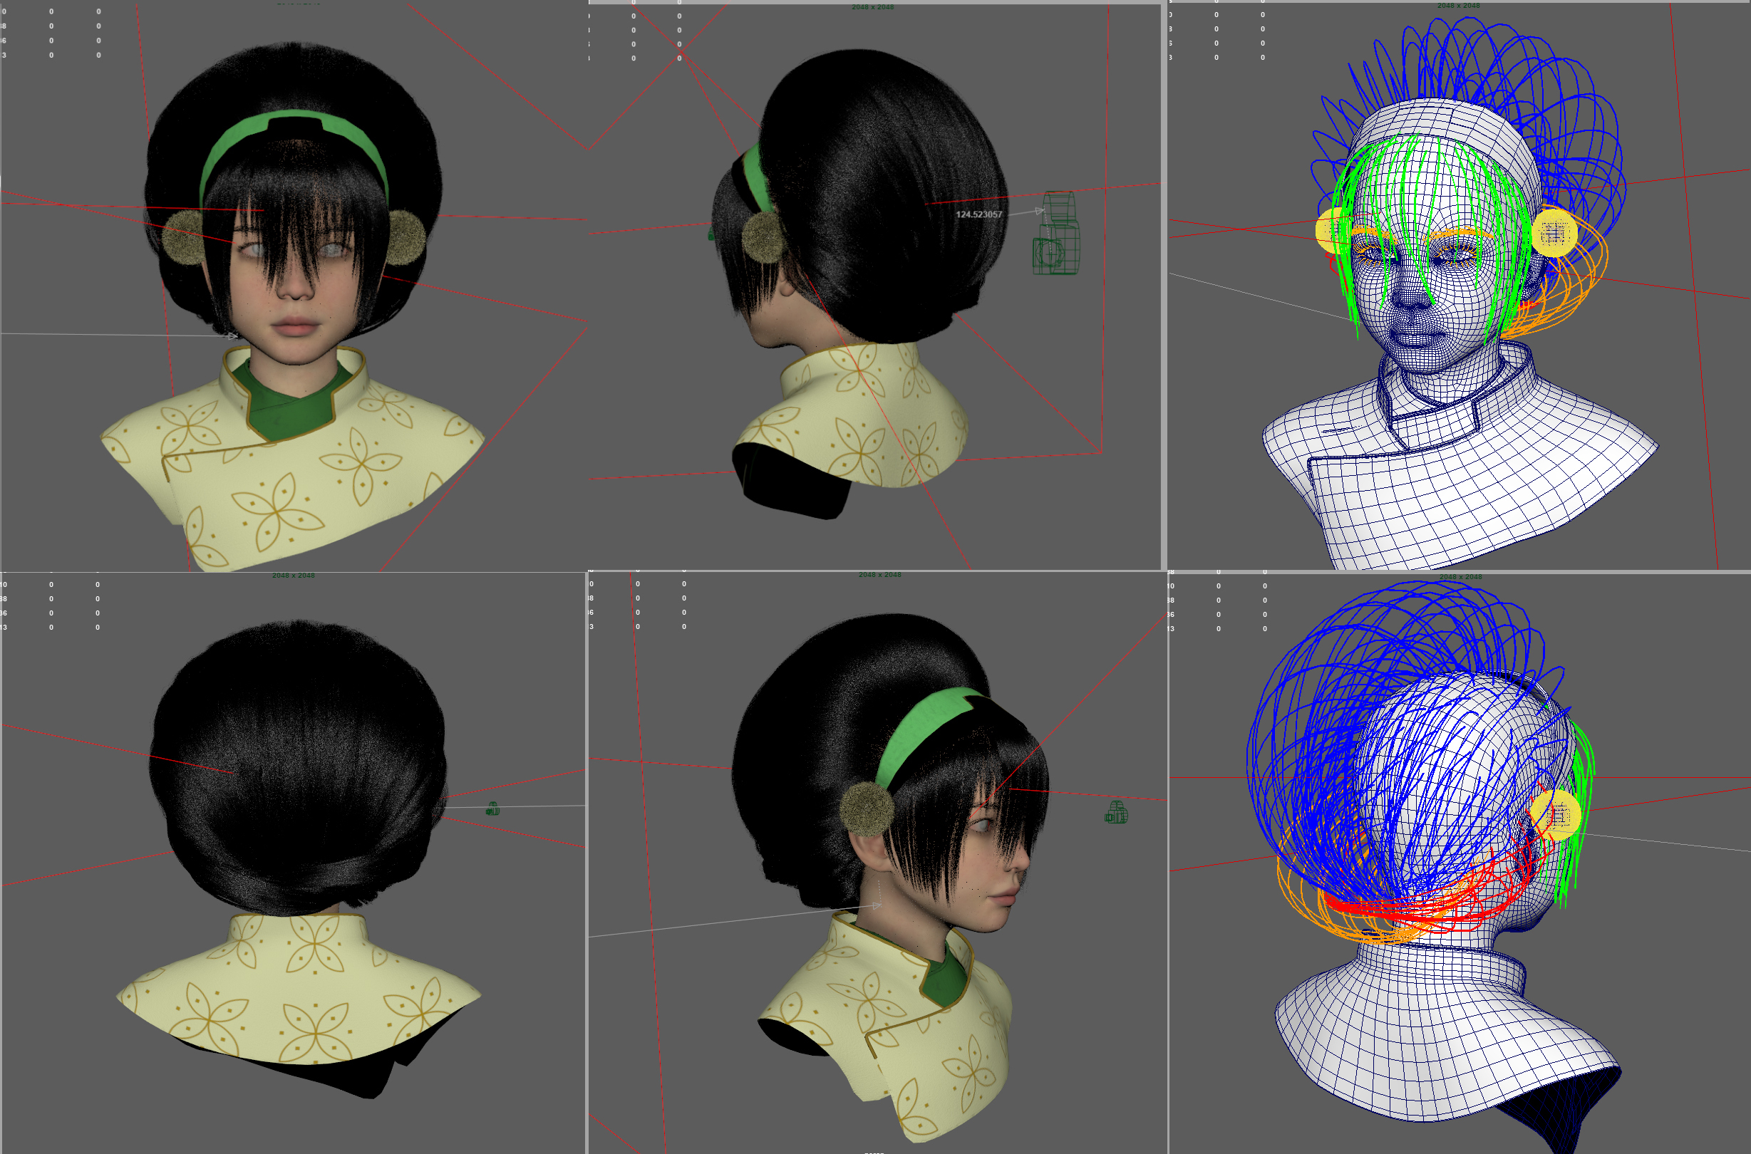Screen dimensions: 1751x1154
Task: Select right pom-pom ornament in front render
Action: point(406,237)
